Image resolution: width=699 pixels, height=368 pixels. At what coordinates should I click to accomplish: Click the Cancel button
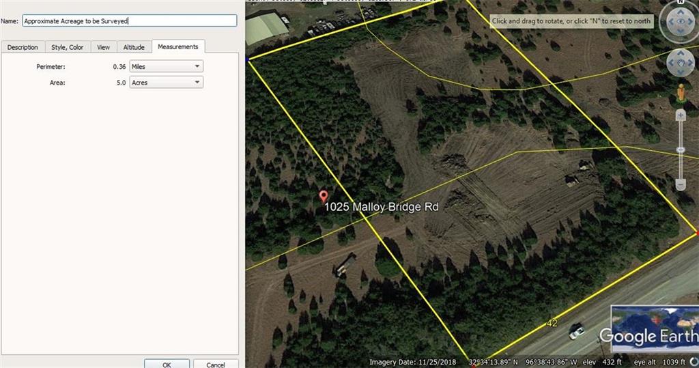[216, 365]
